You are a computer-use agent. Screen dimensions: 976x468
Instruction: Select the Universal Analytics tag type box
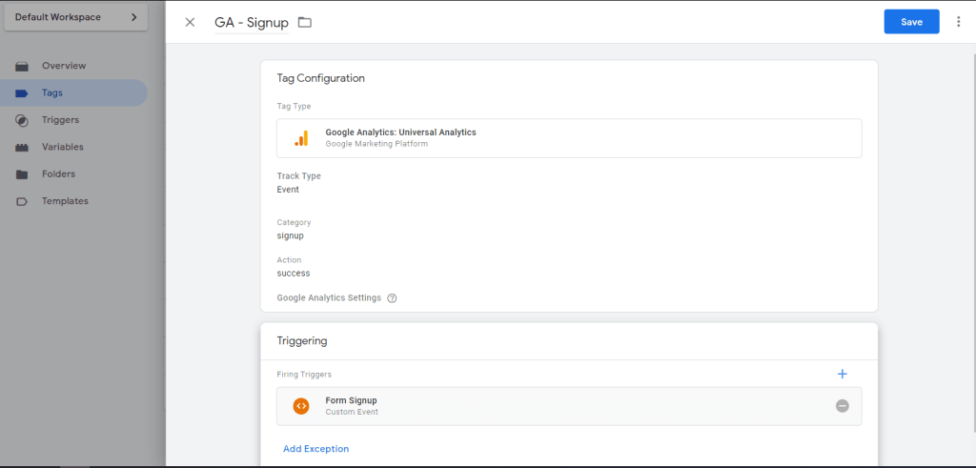point(569,138)
